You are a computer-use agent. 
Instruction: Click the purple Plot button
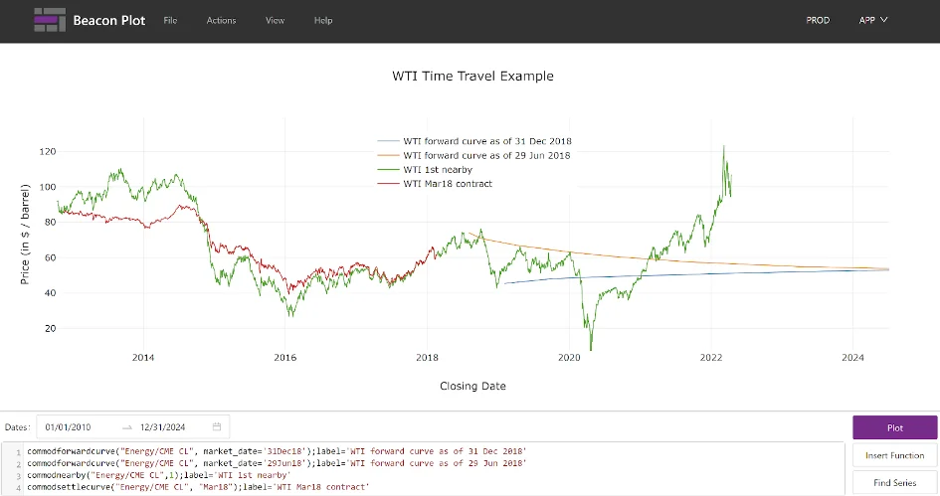tap(894, 427)
